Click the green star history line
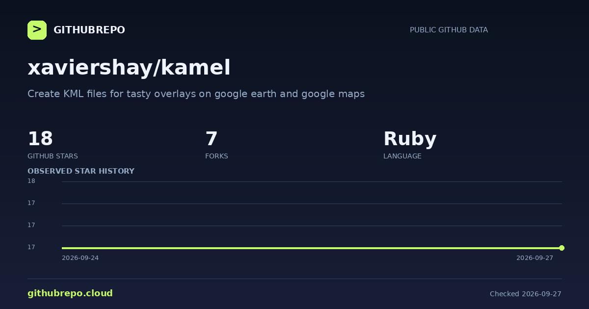This screenshot has width=589, height=309. pyautogui.click(x=312, y=248)
